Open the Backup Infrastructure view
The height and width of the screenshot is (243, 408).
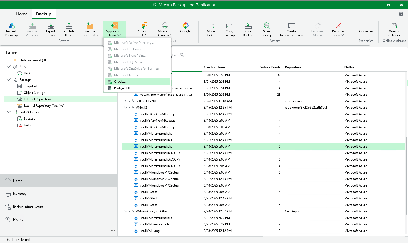coord(59,207)
